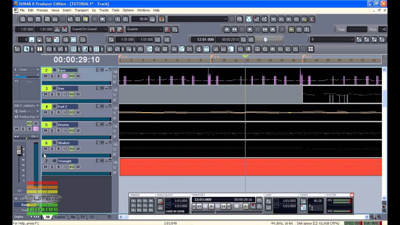This screenshot has width=400, height=225.
Task: Click the Arm R icon in the top toolbar
Action: pos(288,19)
